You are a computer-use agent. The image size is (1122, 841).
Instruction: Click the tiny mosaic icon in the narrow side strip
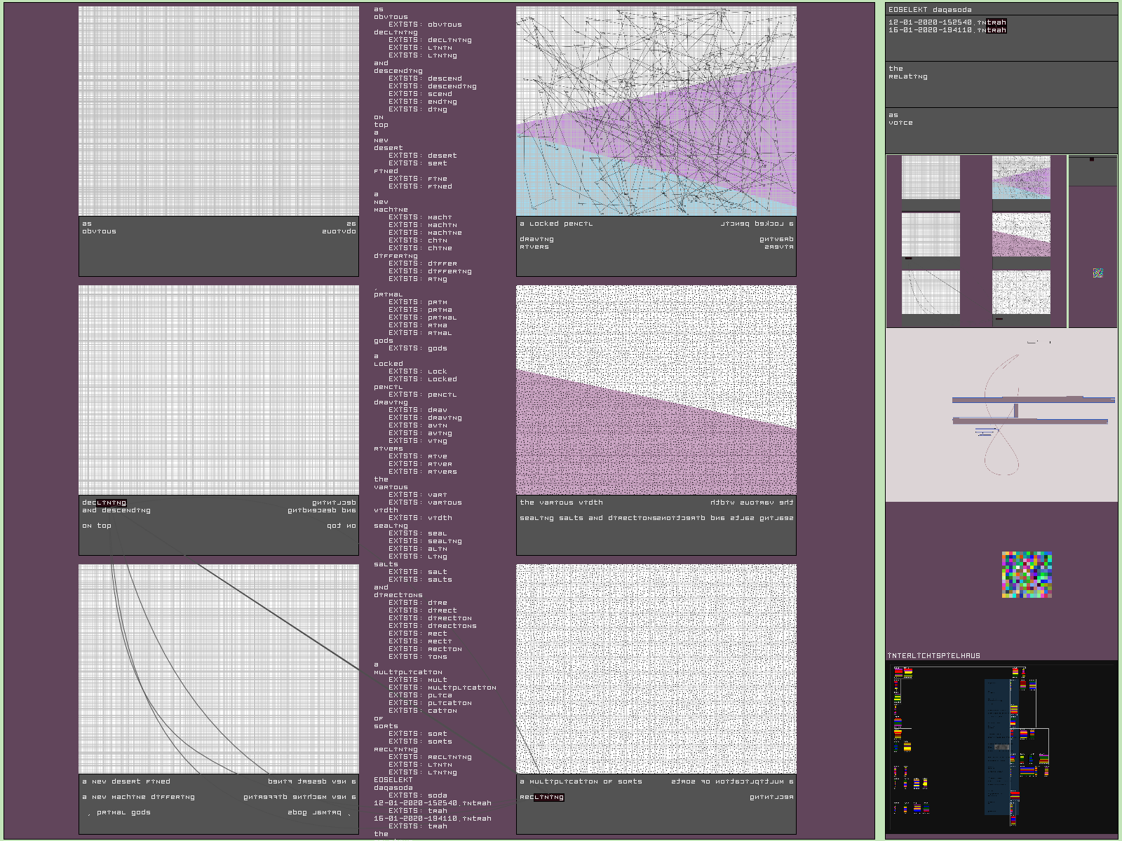(1097, 273)
